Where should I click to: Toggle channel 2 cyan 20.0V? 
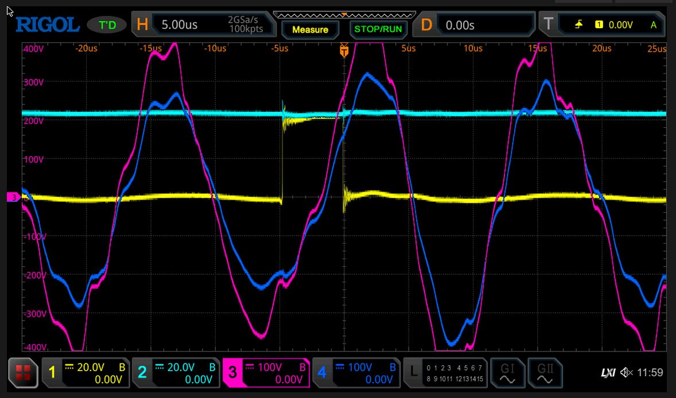click(x=176, y=372)
